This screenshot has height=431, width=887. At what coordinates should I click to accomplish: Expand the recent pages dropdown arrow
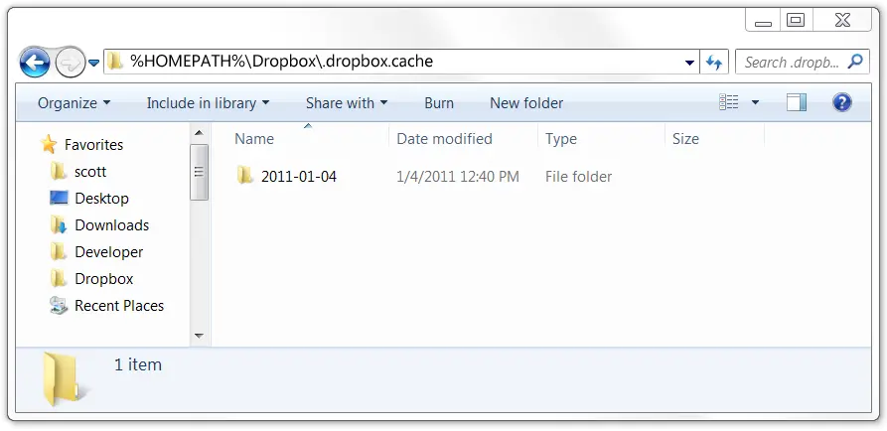(94, 64)
